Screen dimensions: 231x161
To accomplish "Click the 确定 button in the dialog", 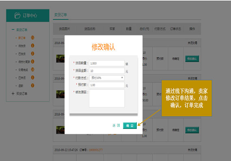I will point(130,125).
